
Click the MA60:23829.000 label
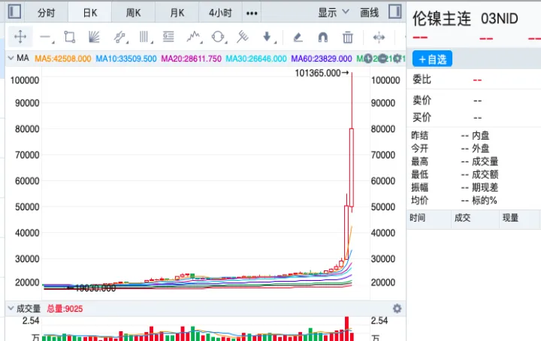(322, 59)
